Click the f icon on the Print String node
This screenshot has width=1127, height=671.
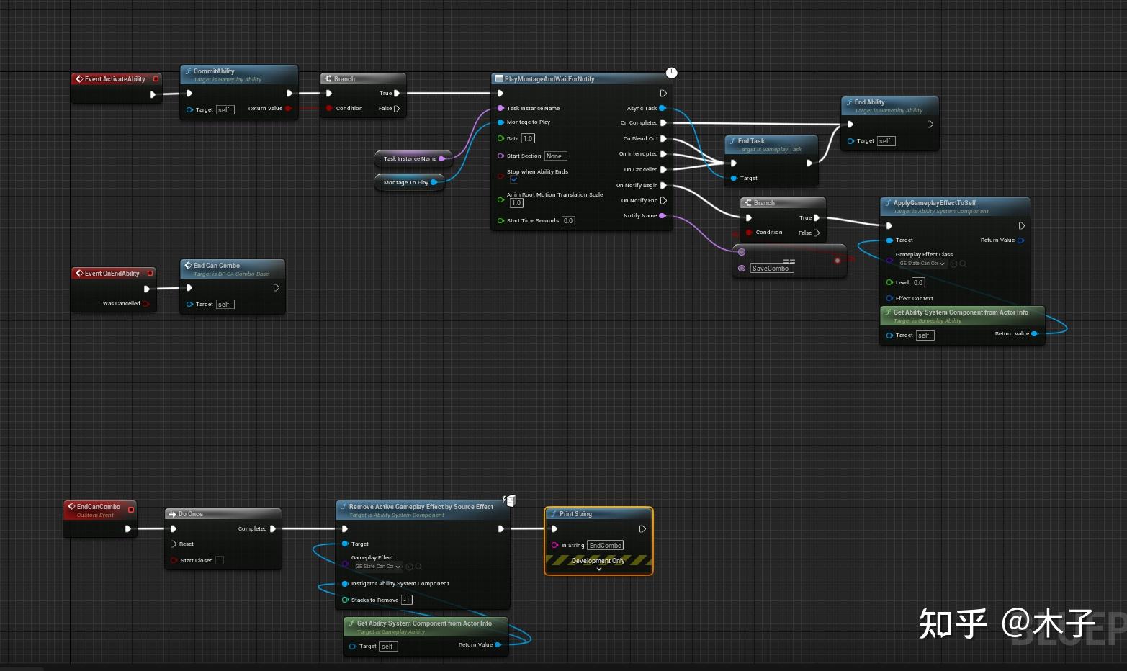(555, 513)
